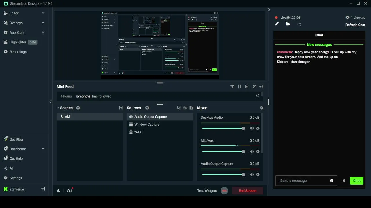Expand the Overlays chevron
Viewport: 371px width, 208px height.
(x=43, y=23)
